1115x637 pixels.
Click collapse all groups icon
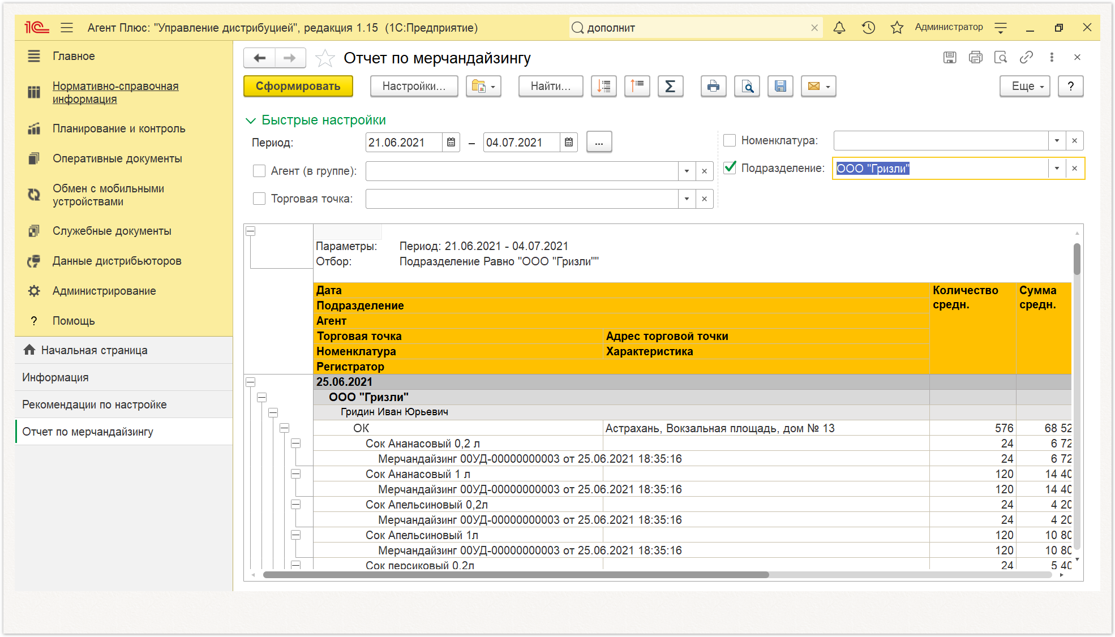point(637,87)
